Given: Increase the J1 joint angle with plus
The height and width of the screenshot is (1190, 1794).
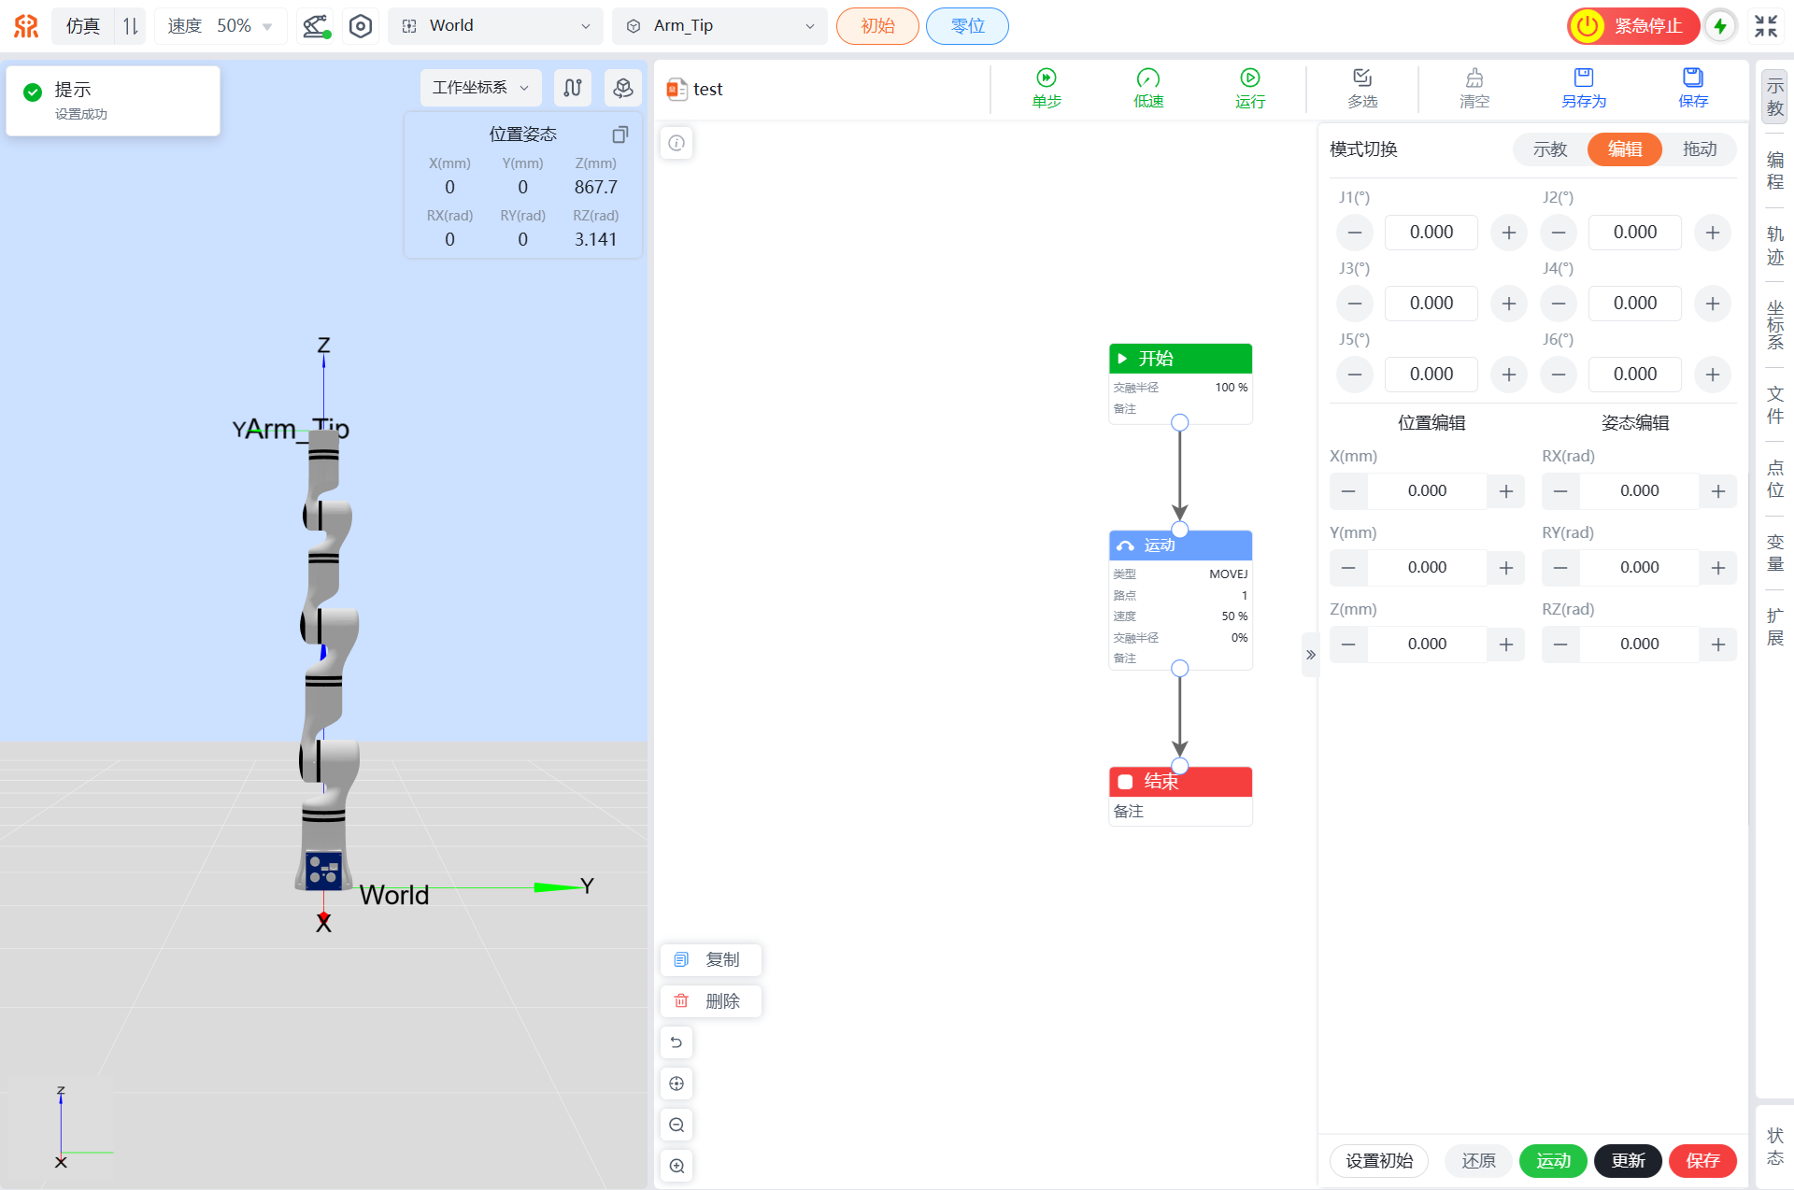Looking at the screenshot, I should [1508, 233].
